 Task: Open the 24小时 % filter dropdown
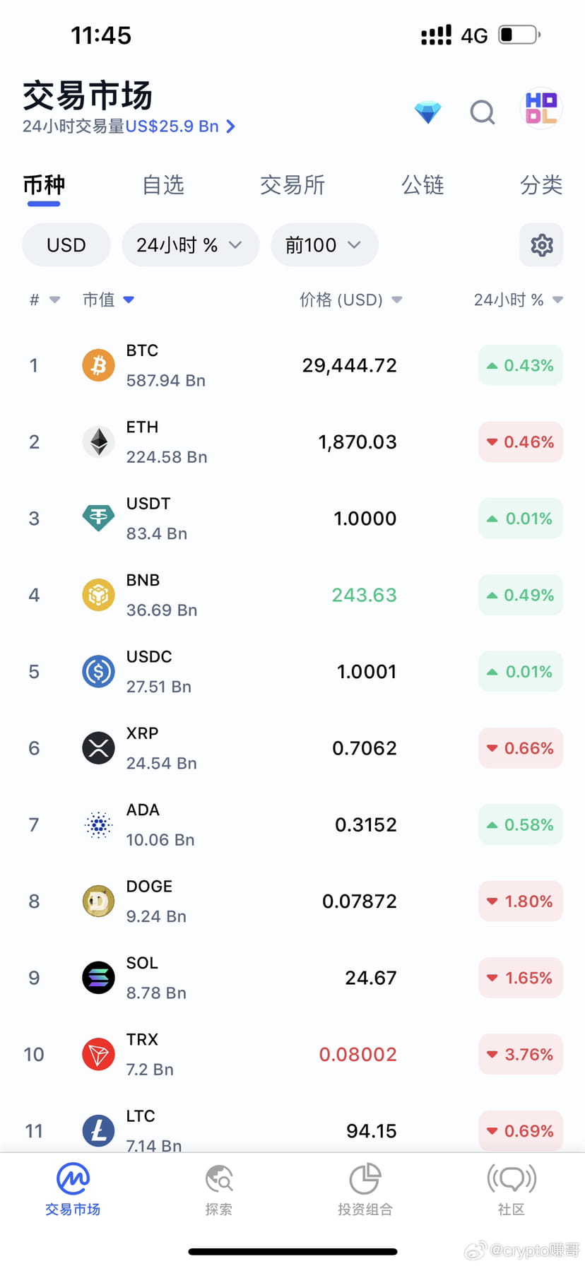pyautogui.click(x=190, y=245)
